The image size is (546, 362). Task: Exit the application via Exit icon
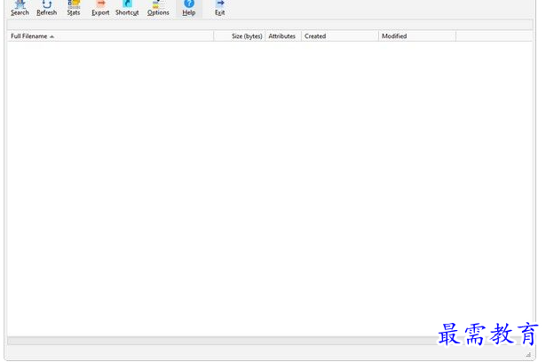219,8
